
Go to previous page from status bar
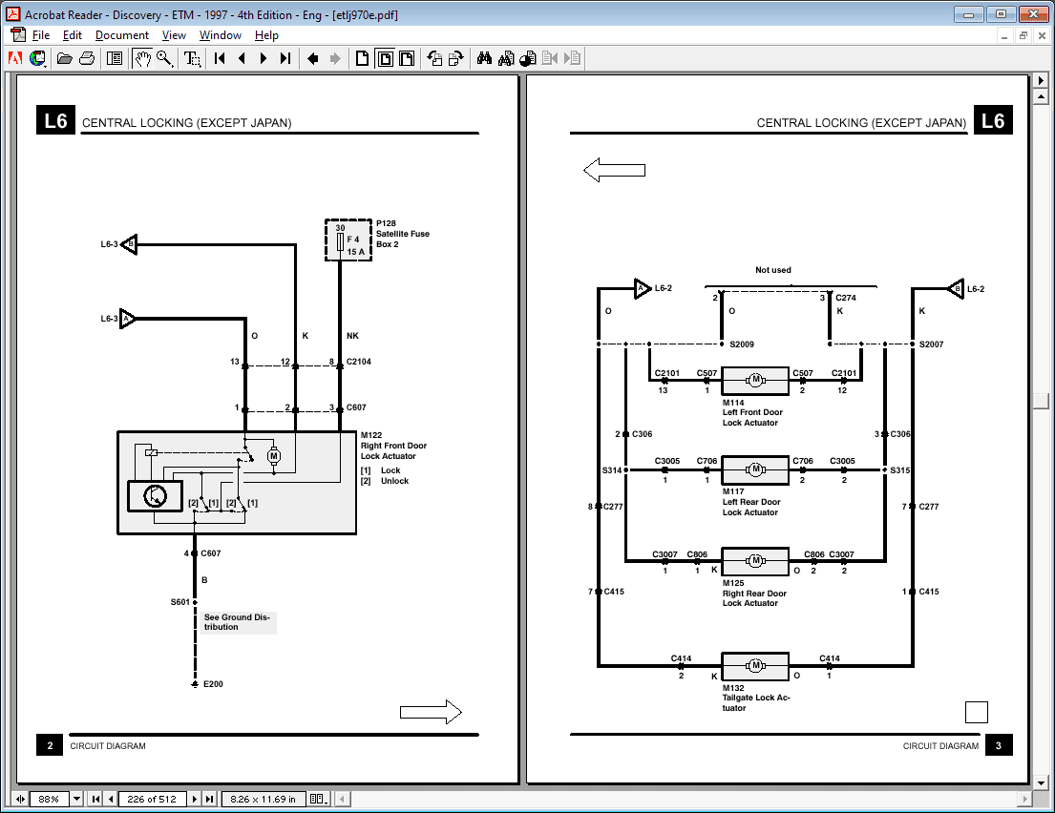(111, 799)
